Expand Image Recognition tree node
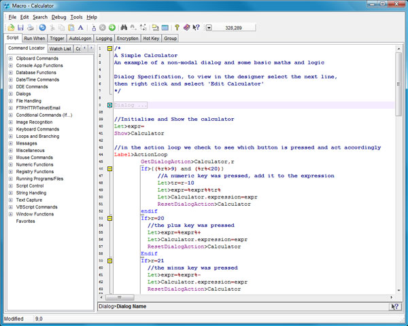 coord(10,122)
